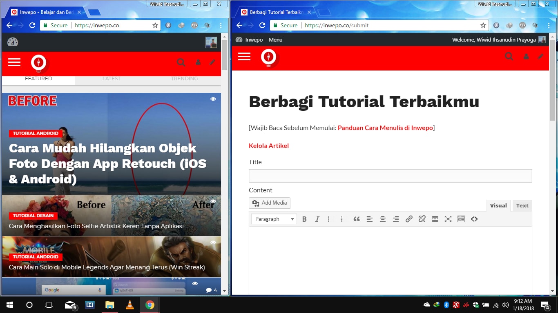The width and height of the screenshot is (558, 313).
Task: Expand hamburger menu in left Inwepo window
Action: coord(14,62)
